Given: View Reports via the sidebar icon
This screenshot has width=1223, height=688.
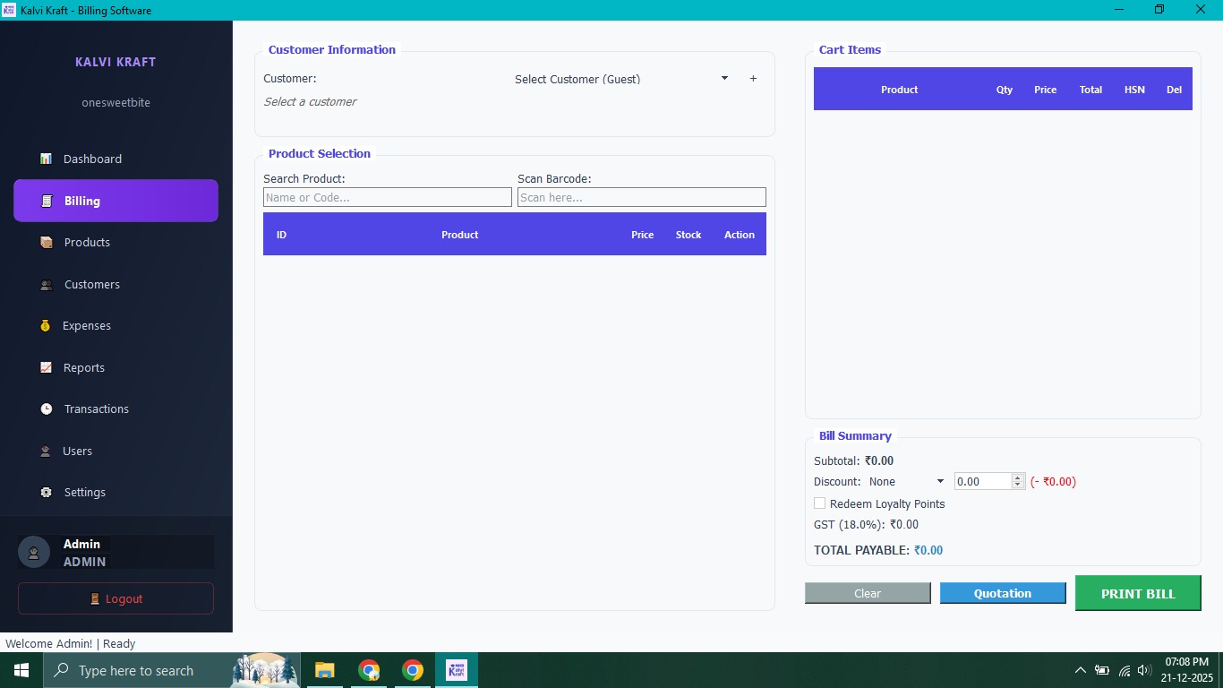Looking at the screenshot, I should click(46, 367).
